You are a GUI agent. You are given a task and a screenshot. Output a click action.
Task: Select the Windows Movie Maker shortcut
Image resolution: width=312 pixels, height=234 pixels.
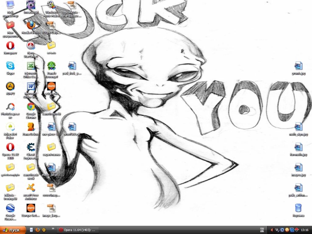pos(51,5)
